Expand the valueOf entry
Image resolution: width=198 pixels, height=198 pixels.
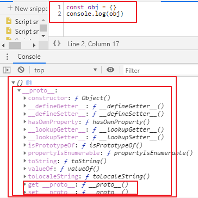[x=25, y=169]
